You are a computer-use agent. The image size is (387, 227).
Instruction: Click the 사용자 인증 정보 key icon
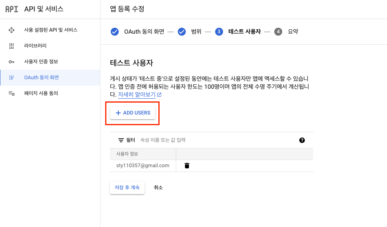pyautogui.click(x=12, y=62)
